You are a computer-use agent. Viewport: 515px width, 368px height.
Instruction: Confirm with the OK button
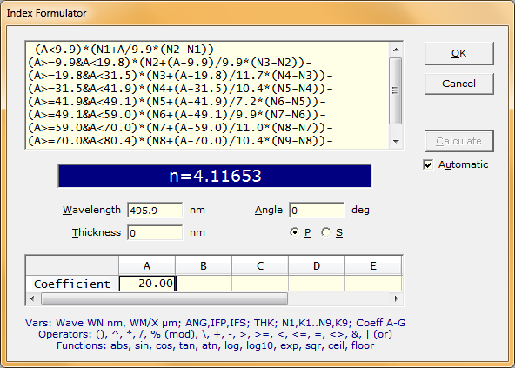click(458, 53)
